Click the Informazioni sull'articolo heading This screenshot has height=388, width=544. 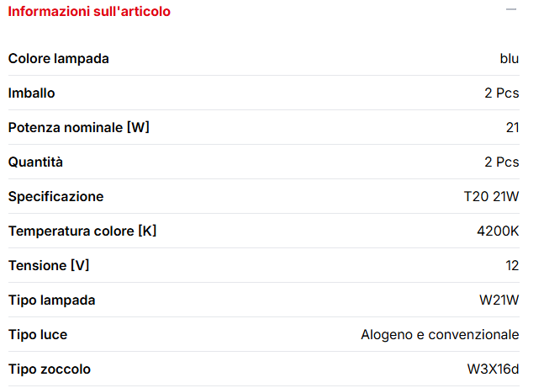pos(89,12)
